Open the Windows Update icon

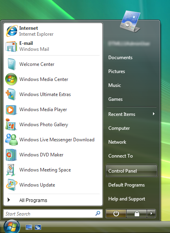coord(11,185)
